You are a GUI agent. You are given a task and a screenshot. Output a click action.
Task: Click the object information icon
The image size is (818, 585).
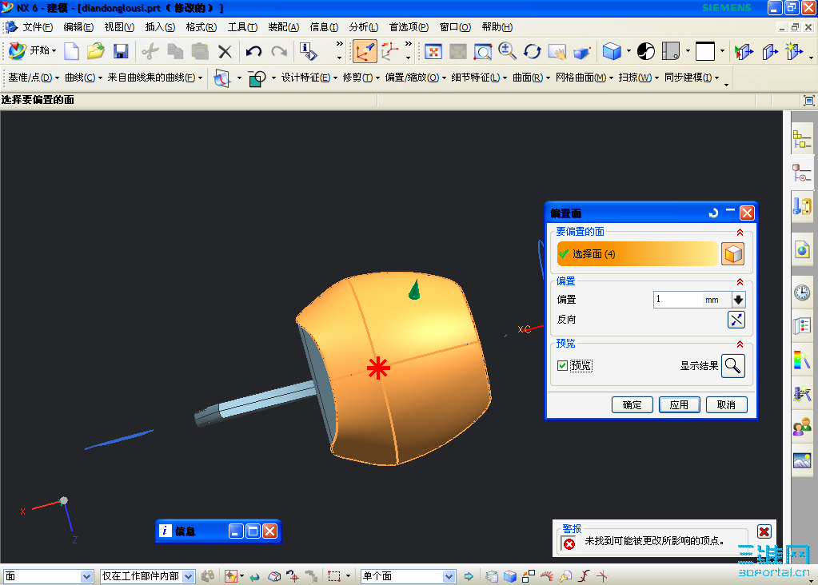tap(309, 51)
